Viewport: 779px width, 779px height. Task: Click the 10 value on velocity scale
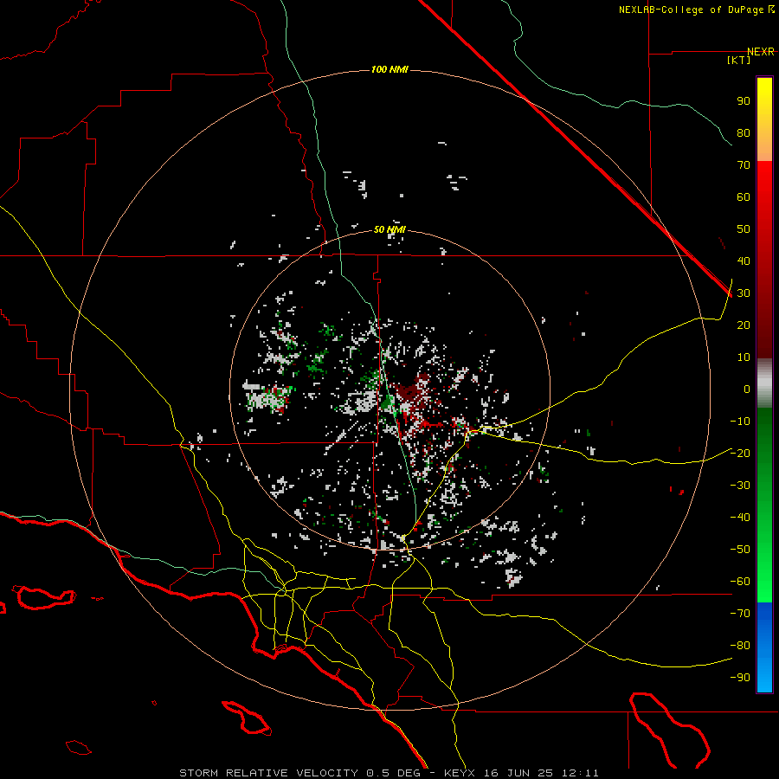coord(744,357)
